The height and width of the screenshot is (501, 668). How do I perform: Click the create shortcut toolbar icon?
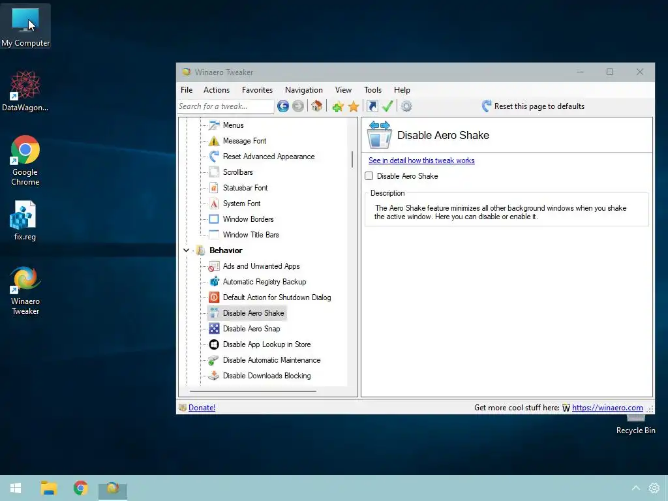tap(372, 106)
